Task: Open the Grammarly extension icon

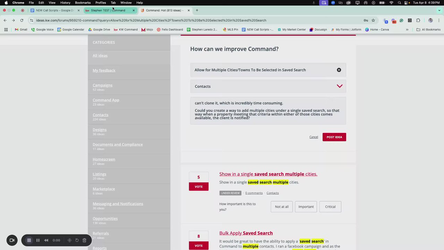Action: pos(401,20)
